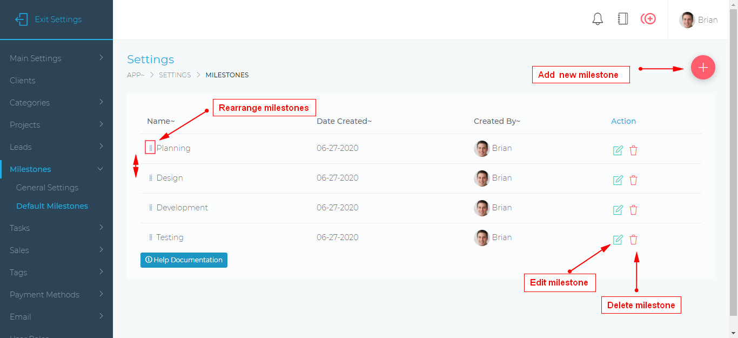Screen dimensions: 738x338
Task: Click the drag handle beside Testing milestone
Action: point(151,237)
